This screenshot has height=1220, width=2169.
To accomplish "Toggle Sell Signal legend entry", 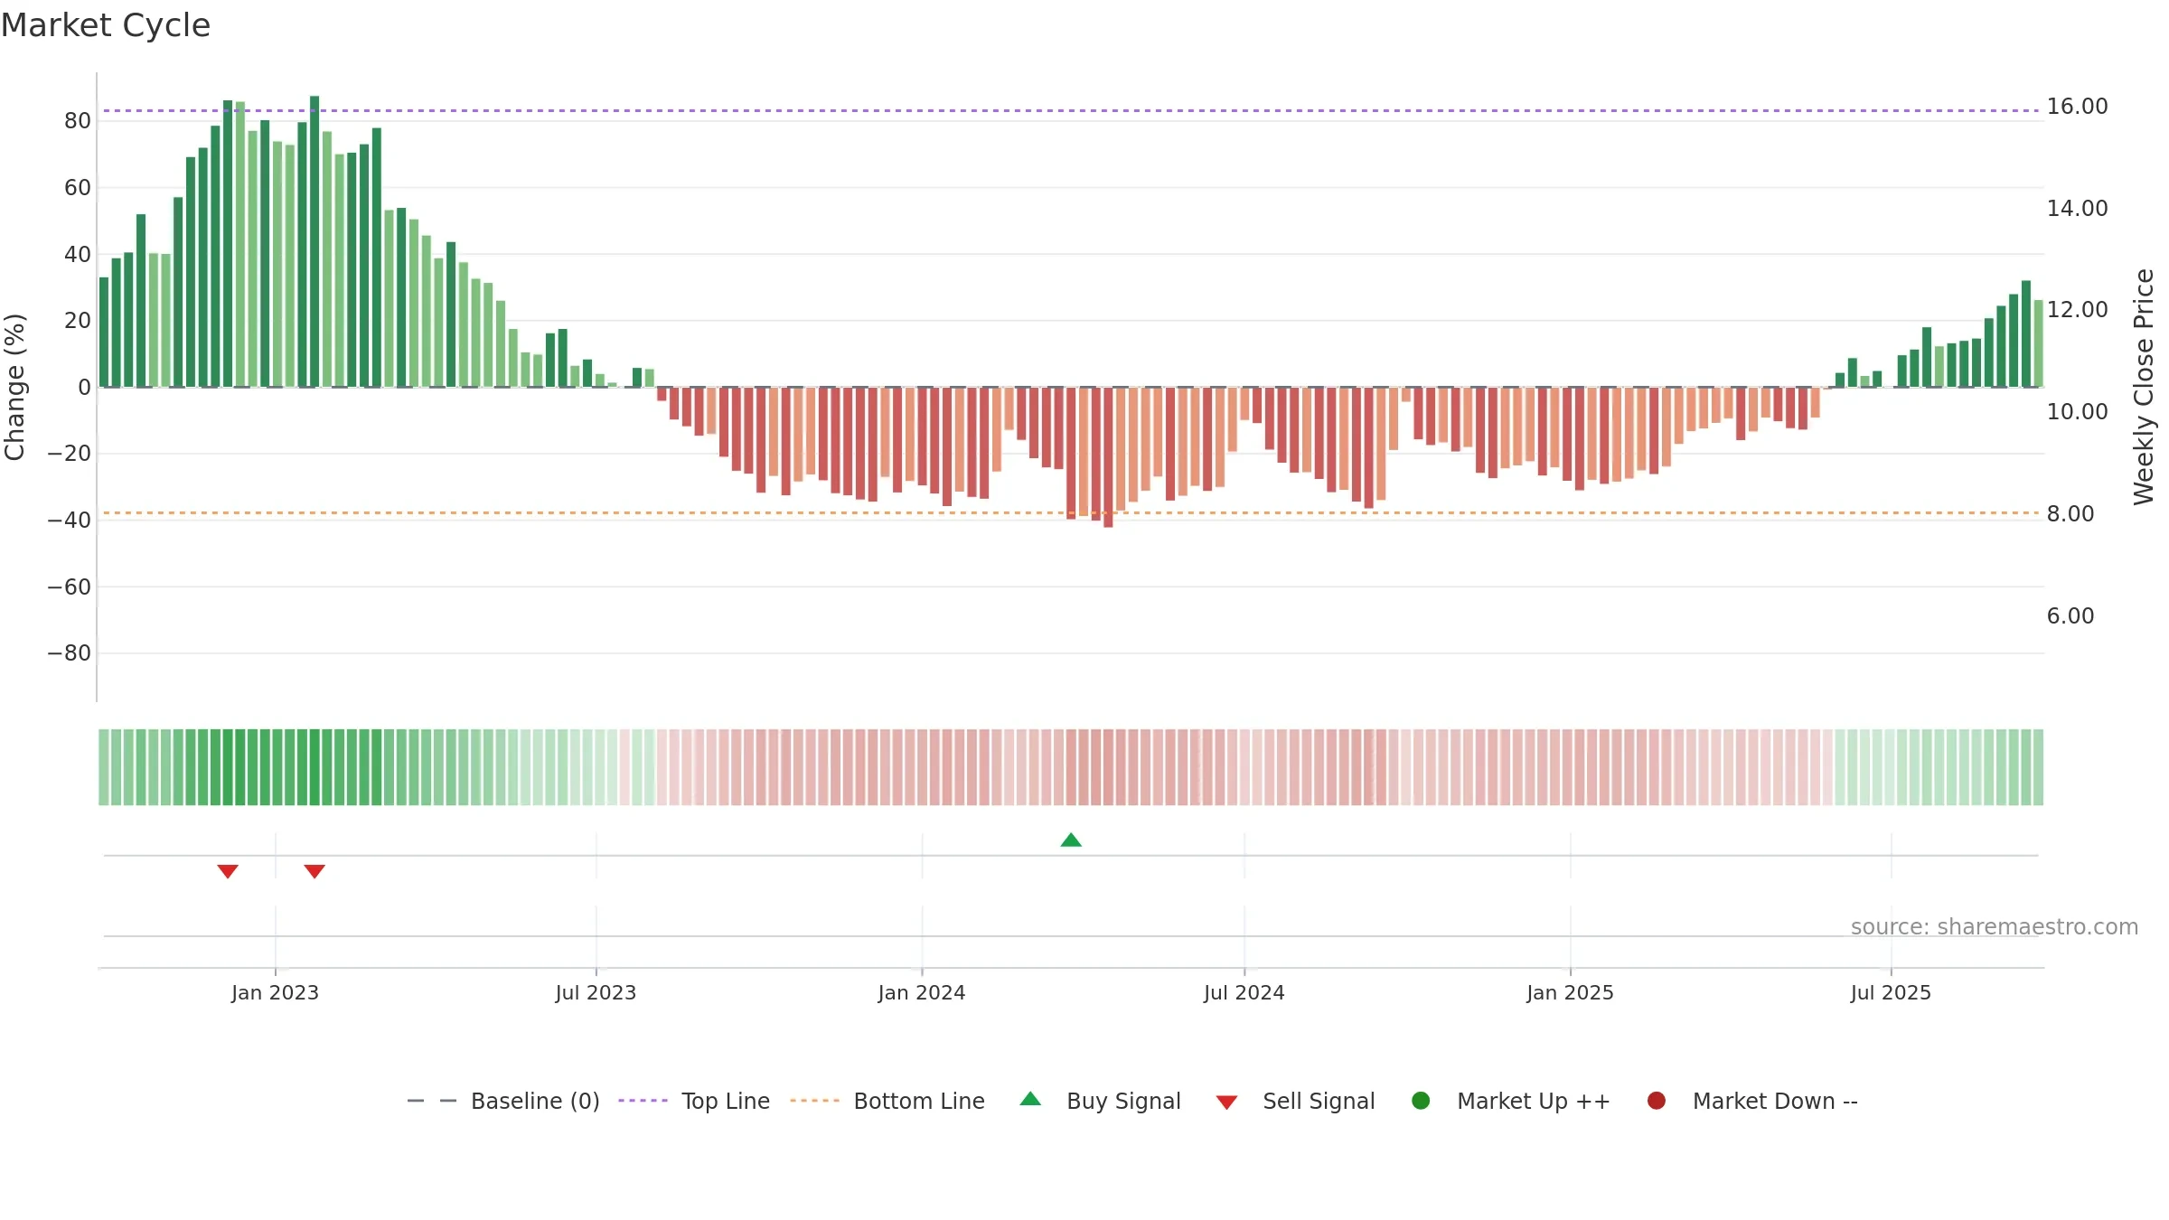I will point(1295,1101).
